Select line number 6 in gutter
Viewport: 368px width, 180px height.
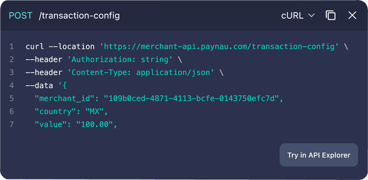tap(11, 112)
